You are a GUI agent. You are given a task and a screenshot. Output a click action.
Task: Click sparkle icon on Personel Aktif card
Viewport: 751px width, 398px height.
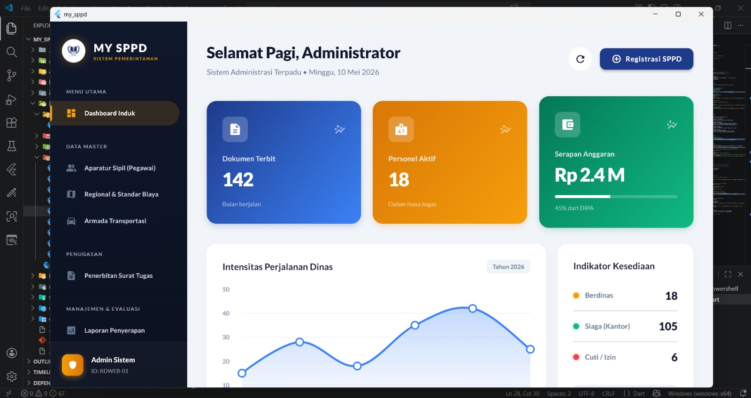[x=506, y=129]
